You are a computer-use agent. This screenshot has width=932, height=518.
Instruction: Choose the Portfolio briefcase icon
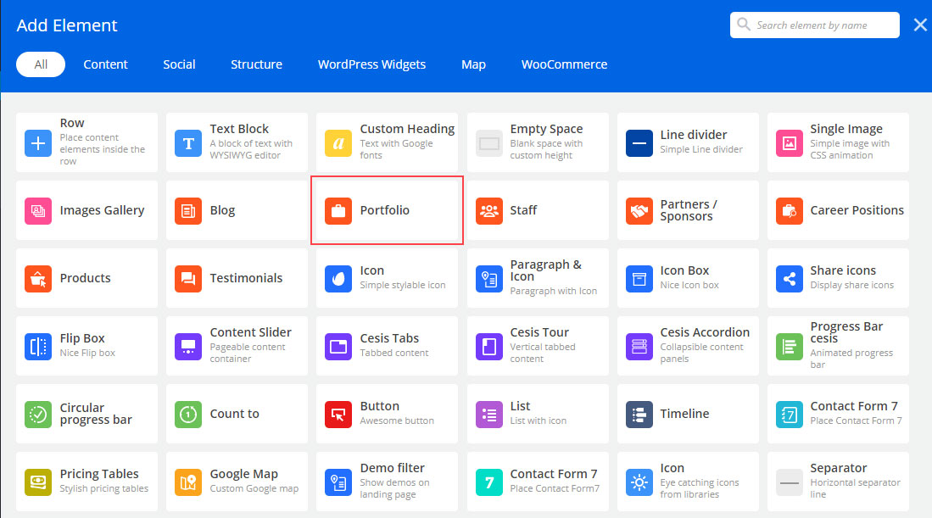338,211
